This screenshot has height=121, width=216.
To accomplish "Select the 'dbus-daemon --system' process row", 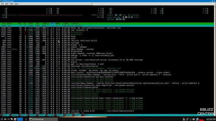I will pos(107,49).
